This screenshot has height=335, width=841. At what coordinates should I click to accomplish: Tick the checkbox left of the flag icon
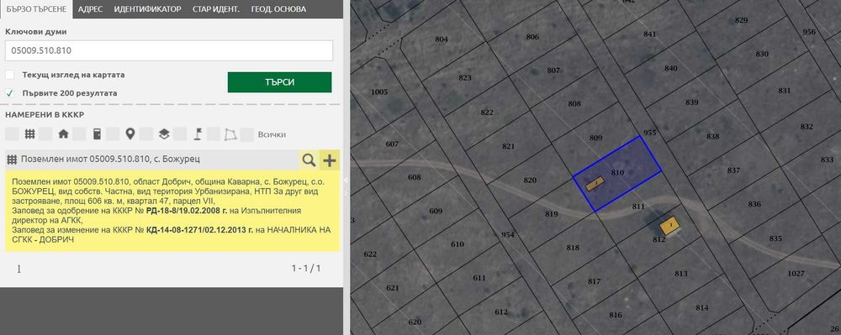[x=180, y=134]
